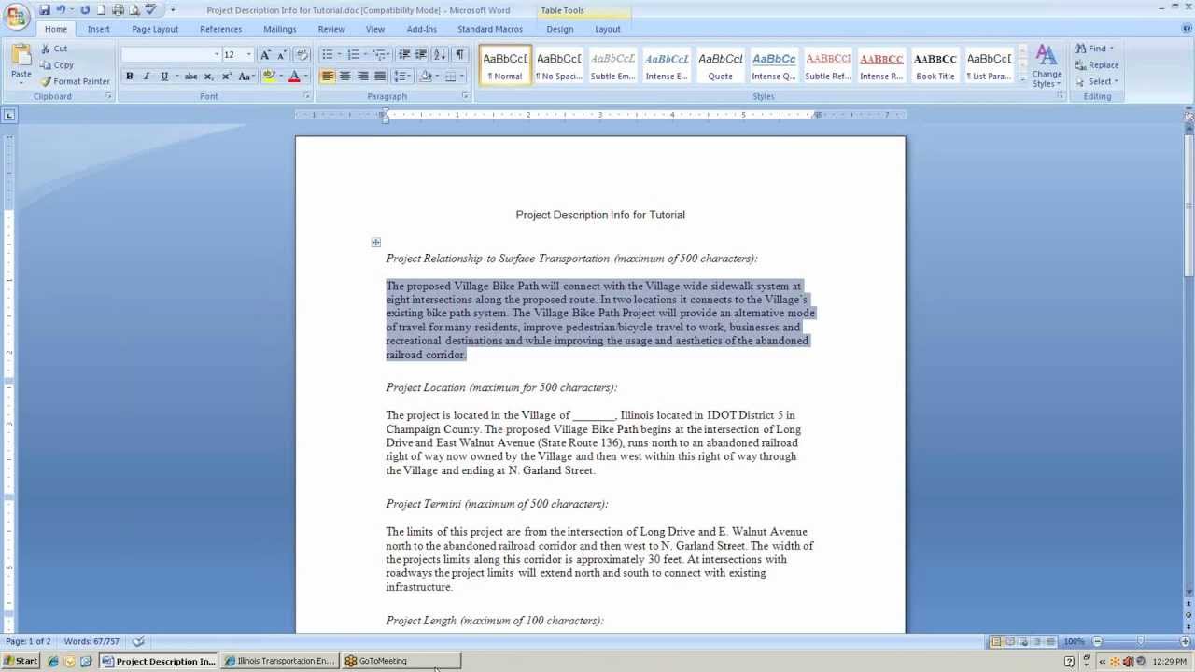The width and height of the screenshot is (1195, 672).
Task: Justify the paragraph text
Action: (x=379, y=77)
